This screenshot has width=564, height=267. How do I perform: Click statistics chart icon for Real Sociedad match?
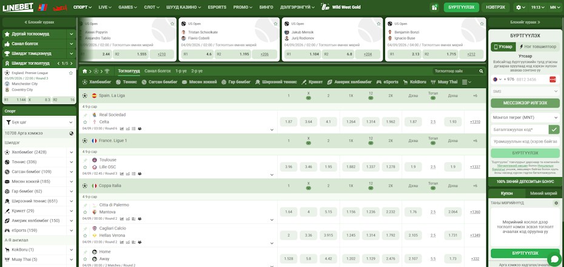pos(122,128)
